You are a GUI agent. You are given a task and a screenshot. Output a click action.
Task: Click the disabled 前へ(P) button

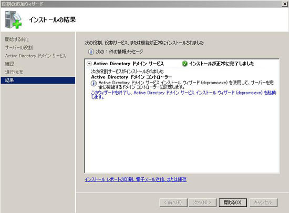click(173, 202)
